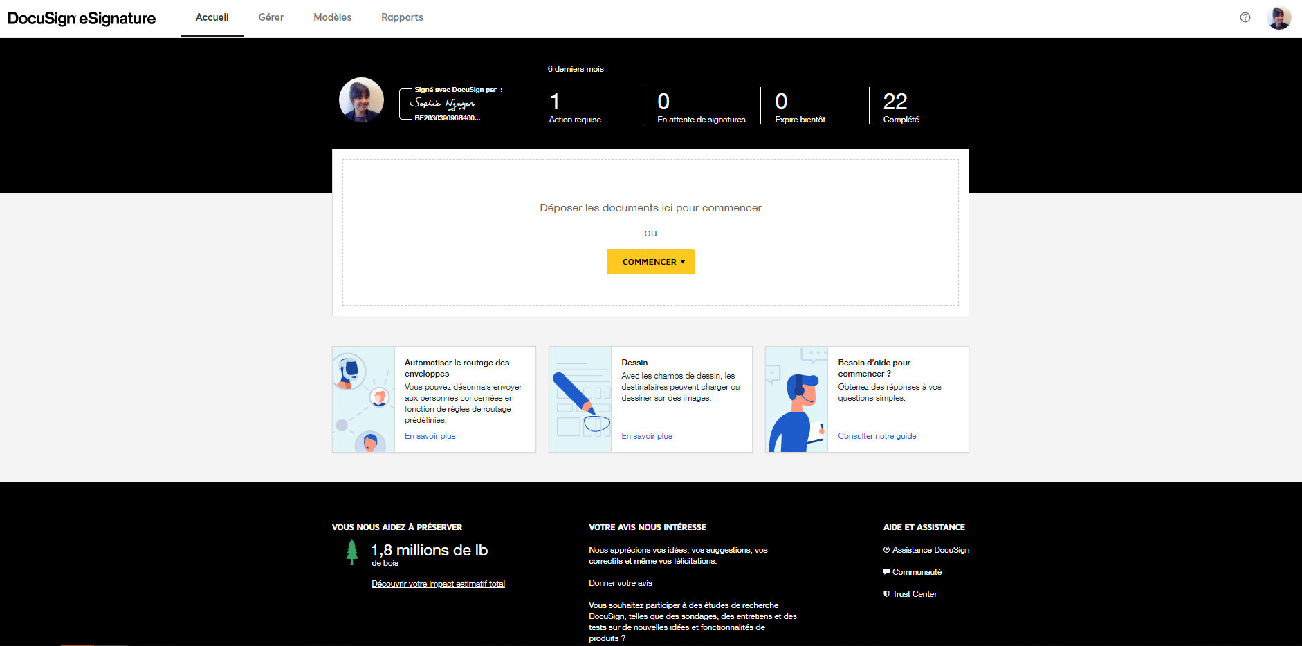This screenshot has width=1302, height=646.
Task: Click the Automatiser le routage des enveloppes title
Action: [x=457, y=368]
